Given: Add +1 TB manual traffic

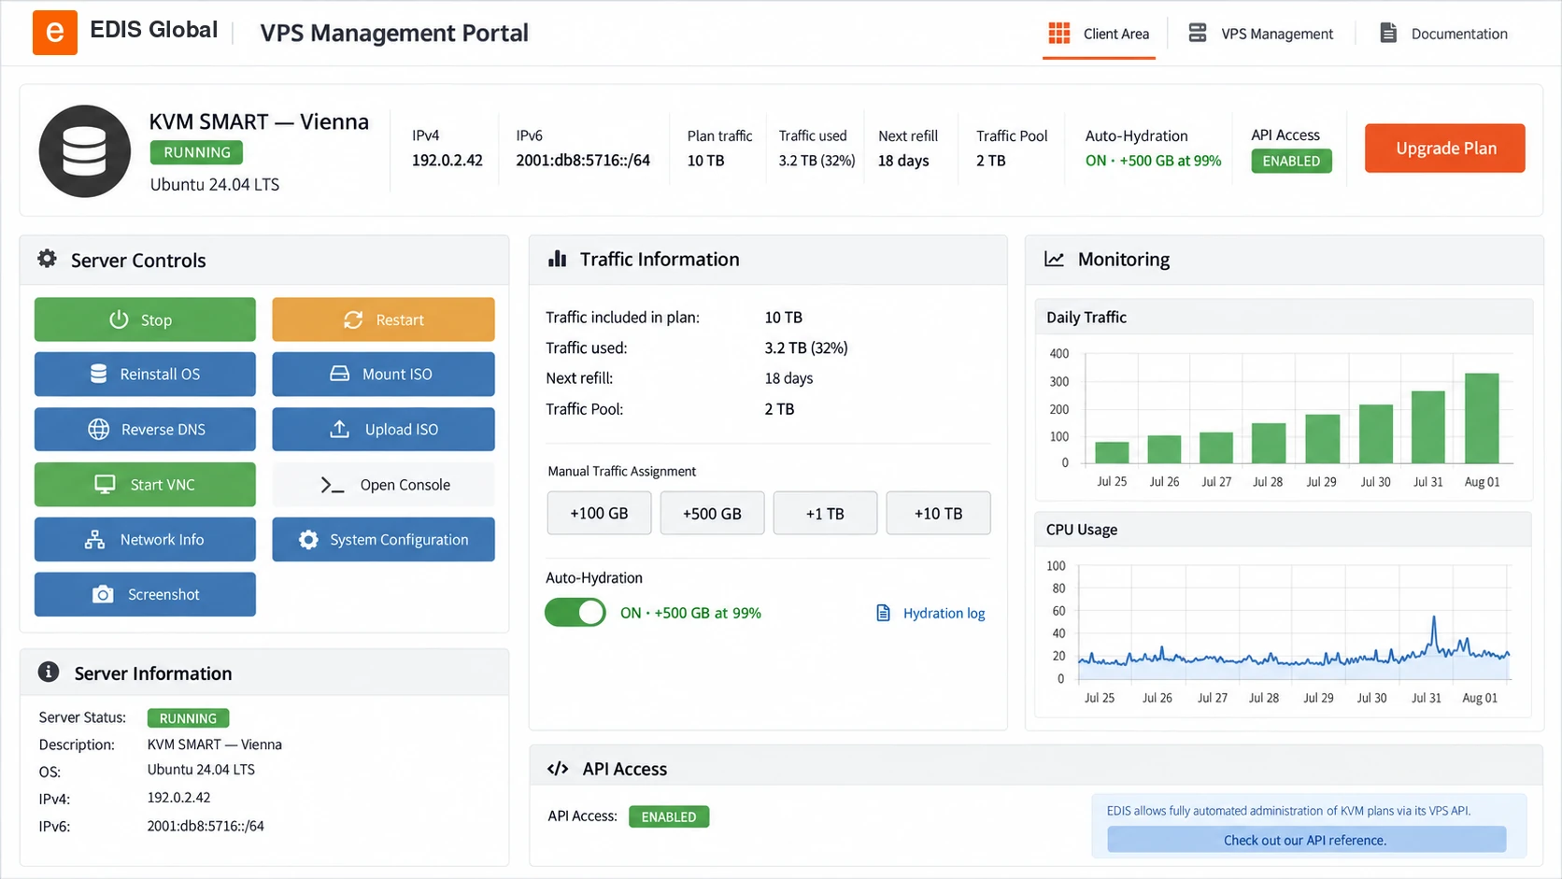Looking at the screenshot, I should pos(825,513).
